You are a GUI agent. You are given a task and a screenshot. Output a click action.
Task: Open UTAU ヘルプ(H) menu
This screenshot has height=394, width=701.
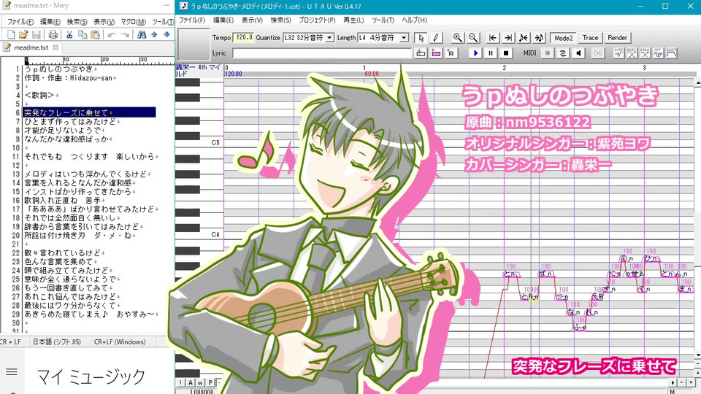(x=414, y=20)
